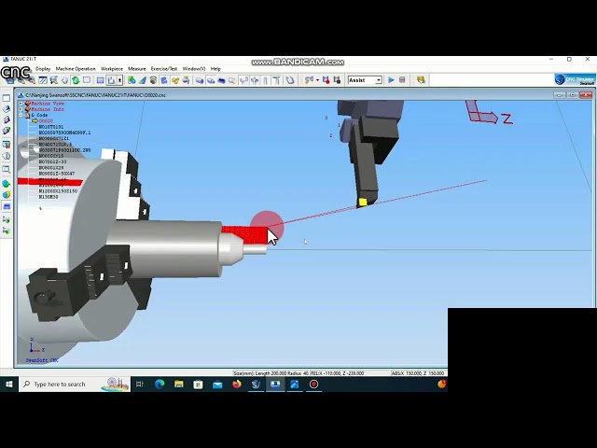Screen dimensions: 597x448
Task: Open Firefox from the taskbar
Action: (x=237, y=385)
